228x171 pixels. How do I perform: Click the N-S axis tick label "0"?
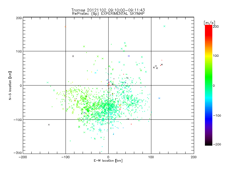[x=21, y=85]
